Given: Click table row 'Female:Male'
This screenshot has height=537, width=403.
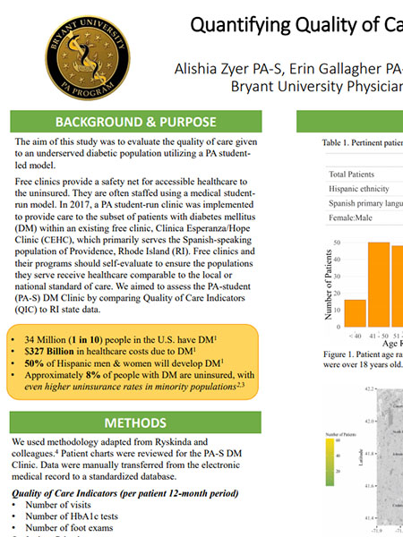Looking at the screenshot, I should 364,217.
